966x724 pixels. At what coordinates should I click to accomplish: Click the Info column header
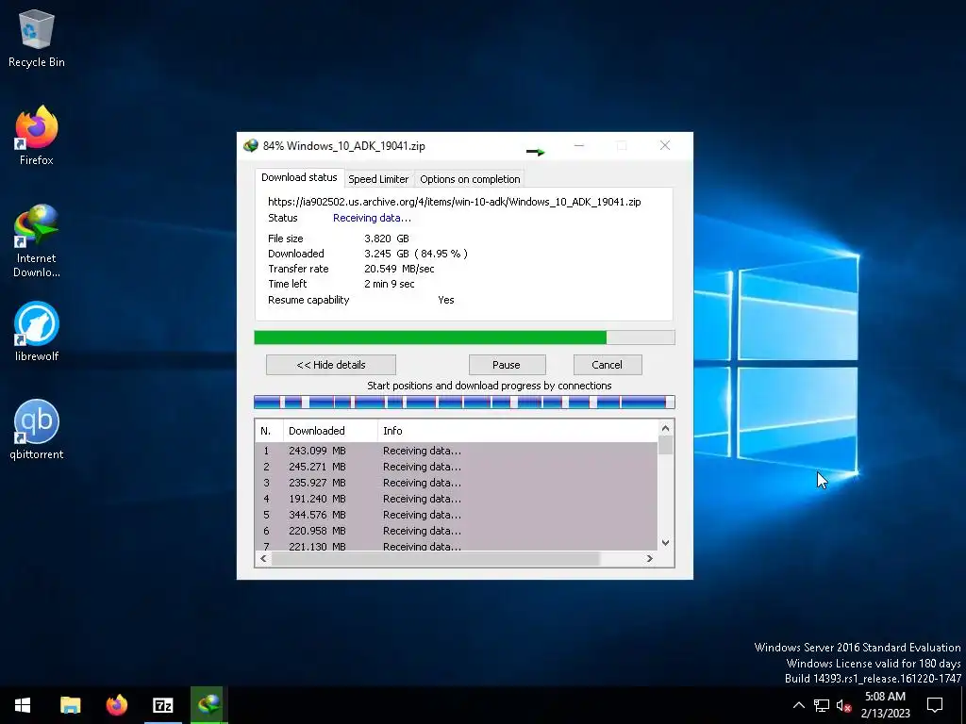518,430
